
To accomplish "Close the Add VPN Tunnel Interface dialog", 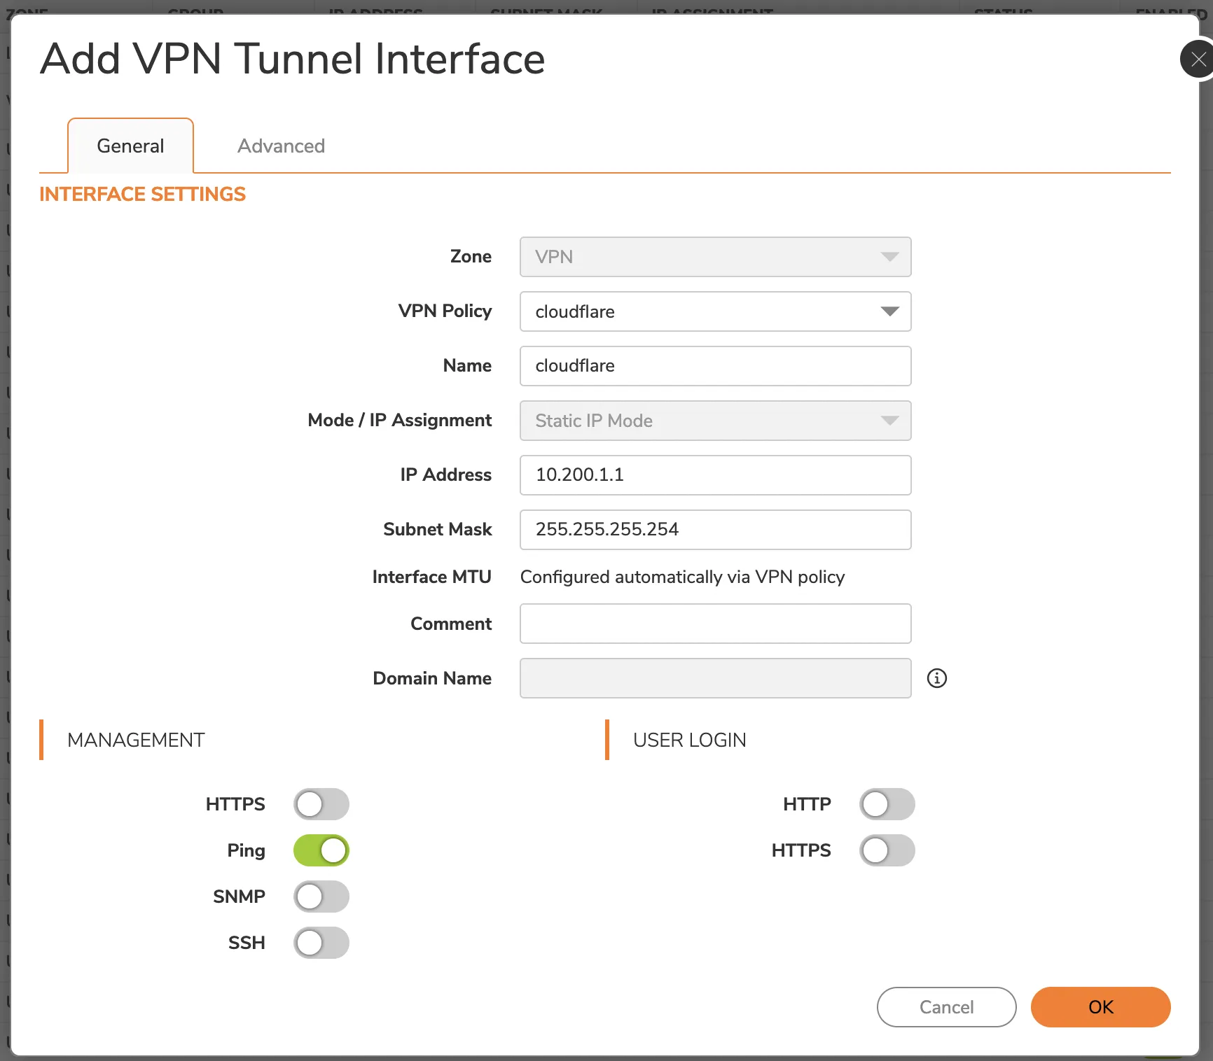I will coord(1197,59).
